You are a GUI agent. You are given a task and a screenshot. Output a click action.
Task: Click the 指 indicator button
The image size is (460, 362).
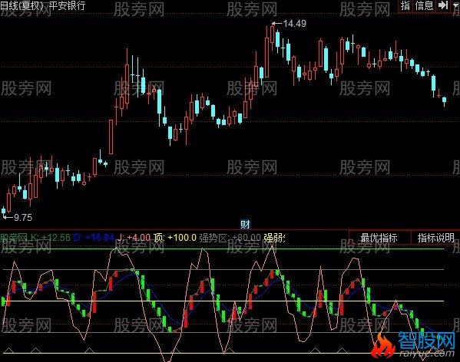(405, 5)
